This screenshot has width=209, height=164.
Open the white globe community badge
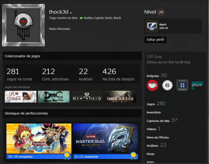click(x=167, y=85)
